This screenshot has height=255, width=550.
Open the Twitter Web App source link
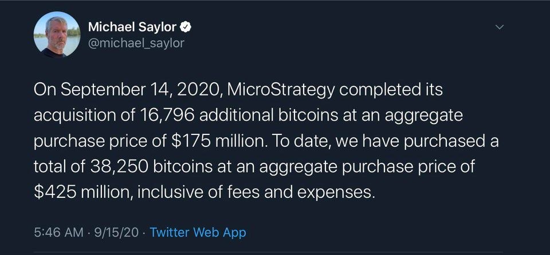(x=198, y=232)
